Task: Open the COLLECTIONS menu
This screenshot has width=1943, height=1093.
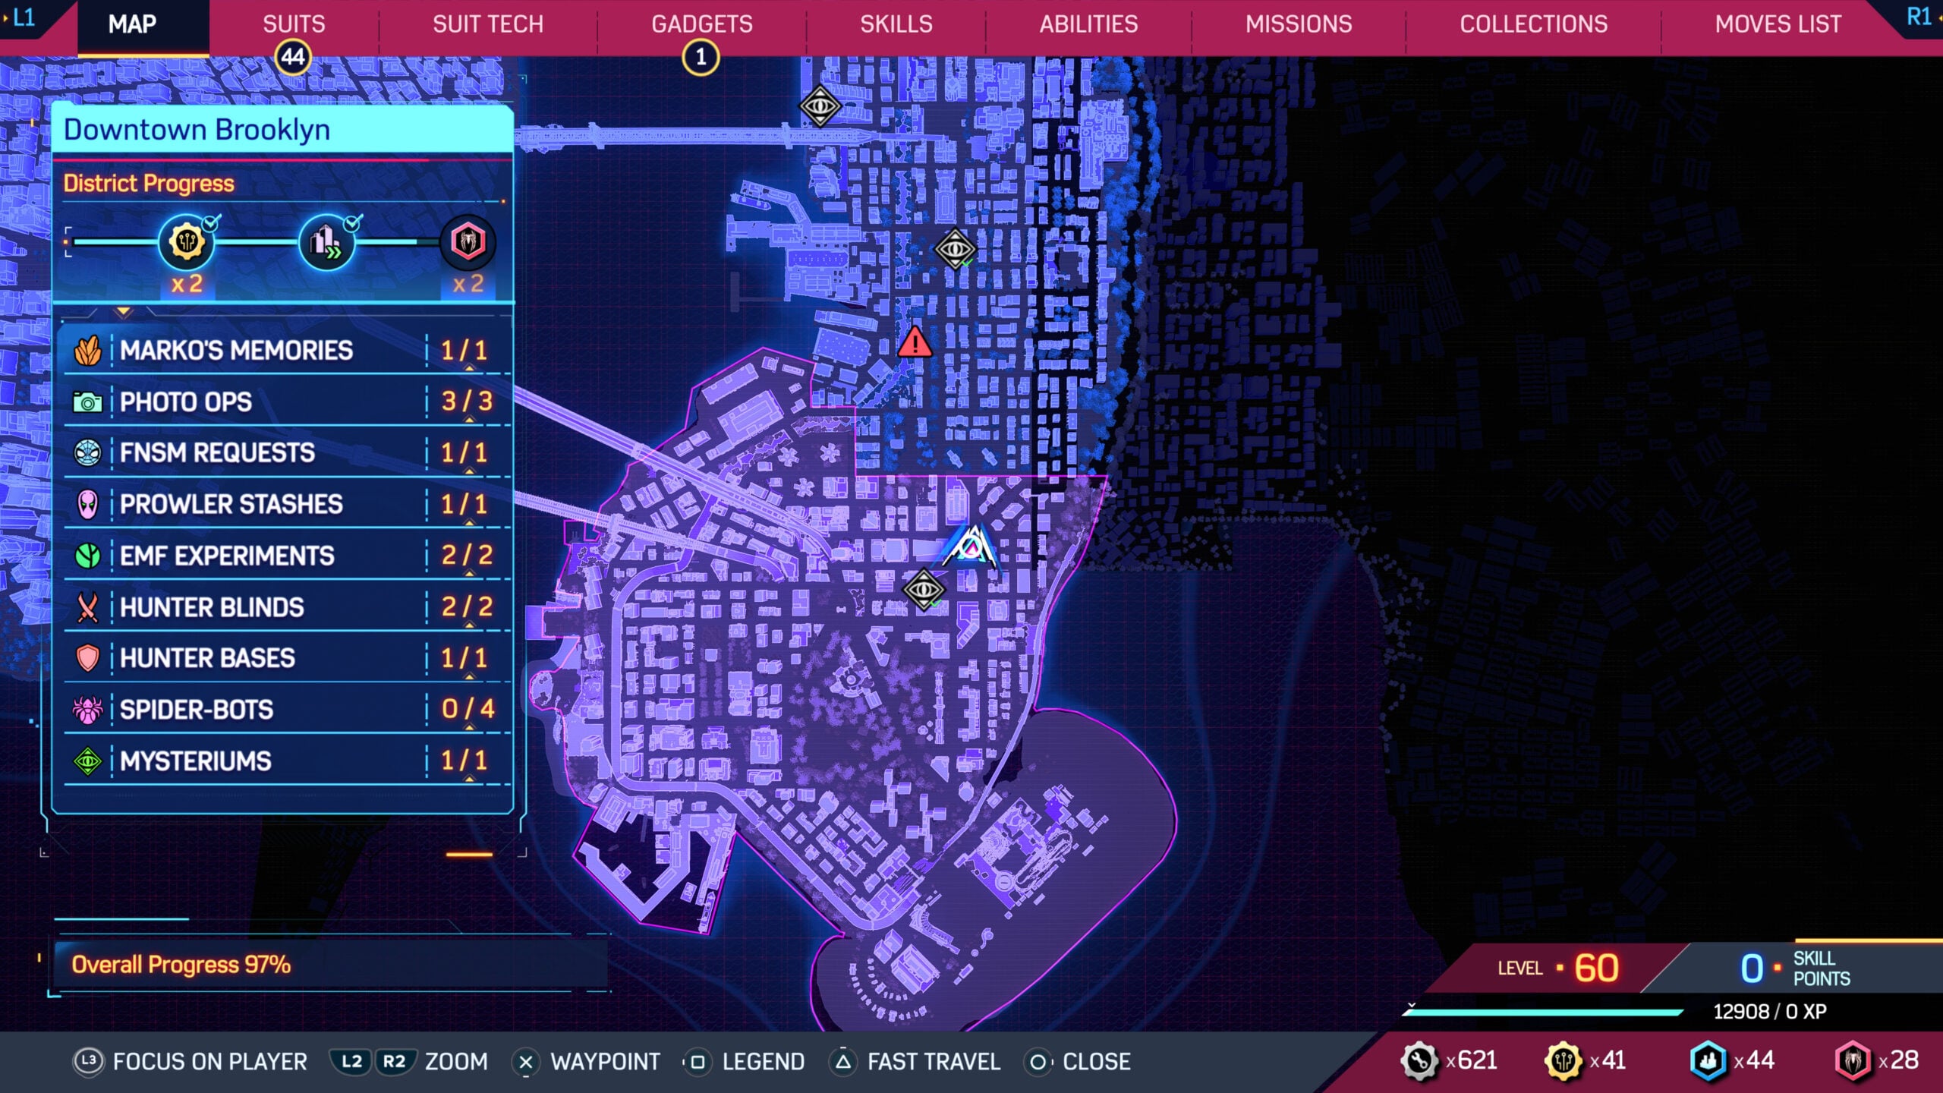Action: (1534, 24)
